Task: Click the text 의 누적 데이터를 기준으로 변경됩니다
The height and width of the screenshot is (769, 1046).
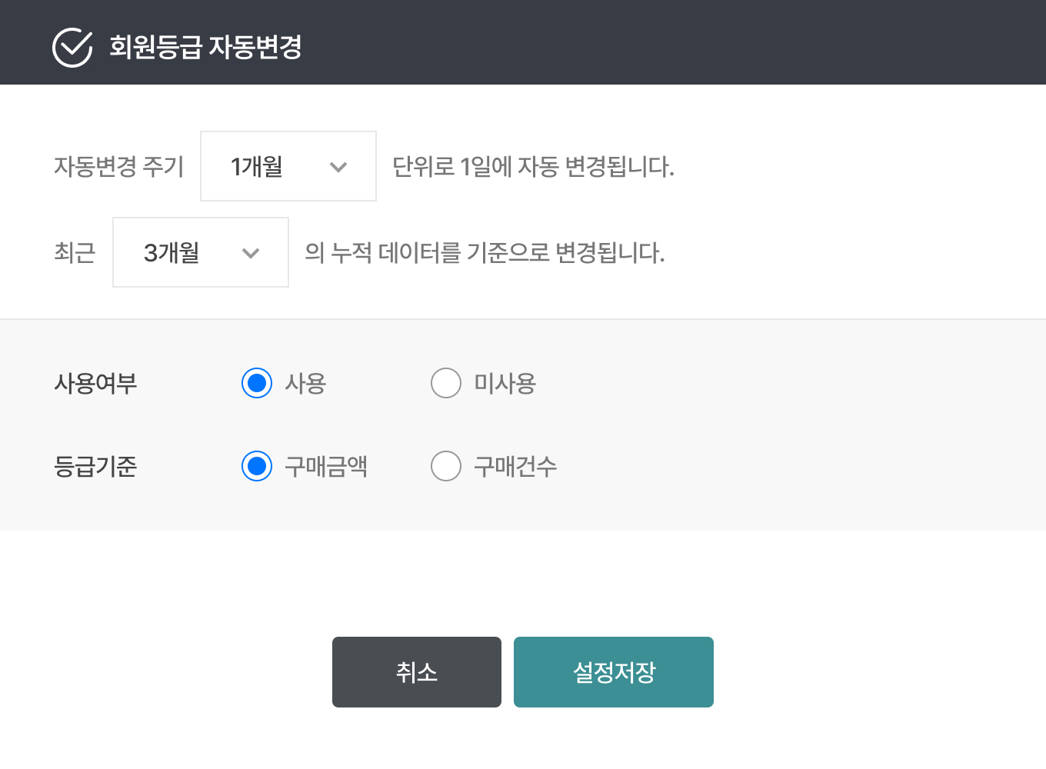Action: 486,254
